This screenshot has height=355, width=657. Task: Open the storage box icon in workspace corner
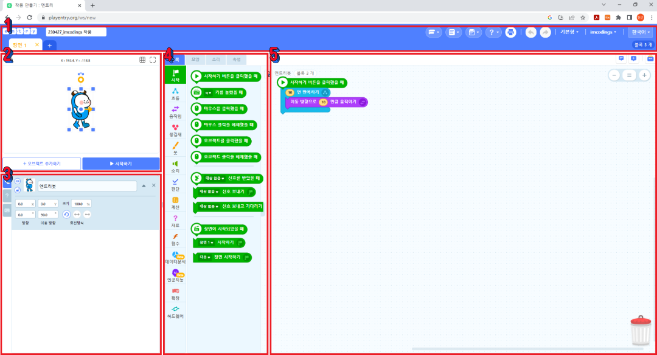[x=650, y=58]
